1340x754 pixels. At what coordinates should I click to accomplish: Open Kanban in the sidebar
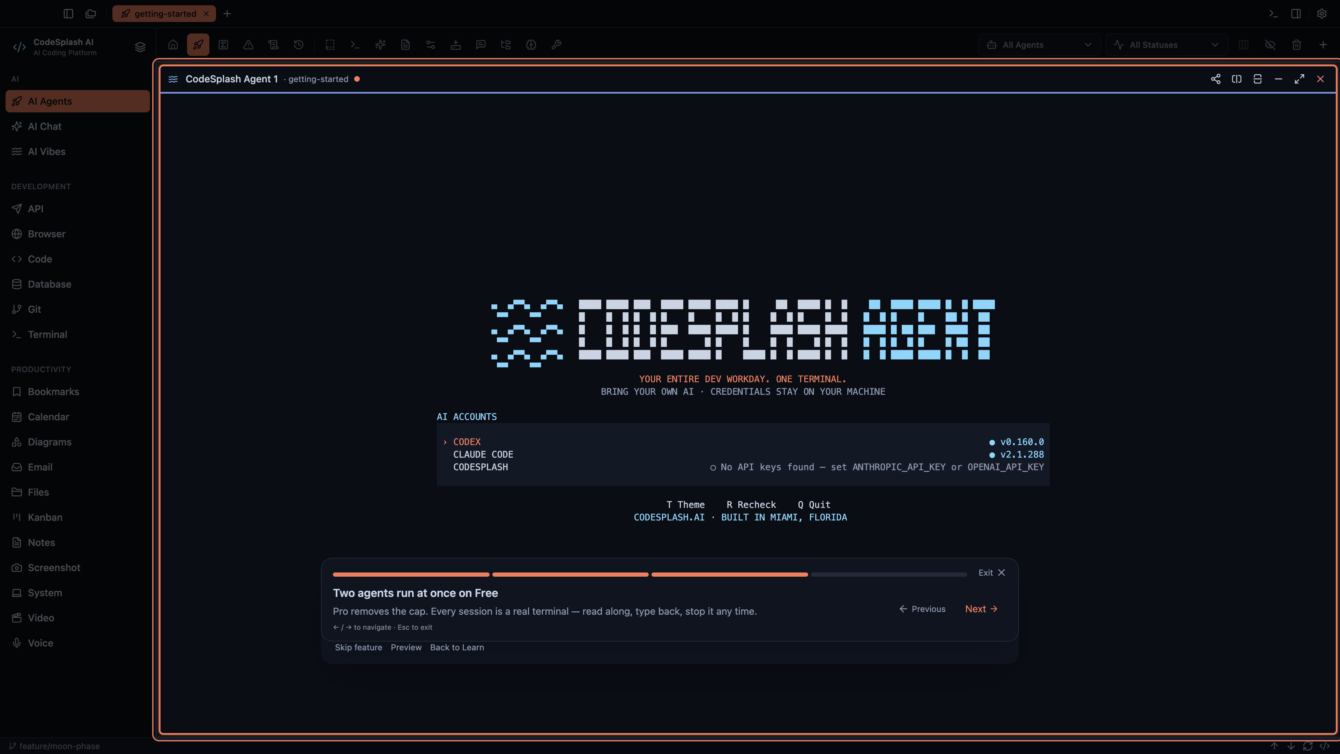tap(77, 517)
